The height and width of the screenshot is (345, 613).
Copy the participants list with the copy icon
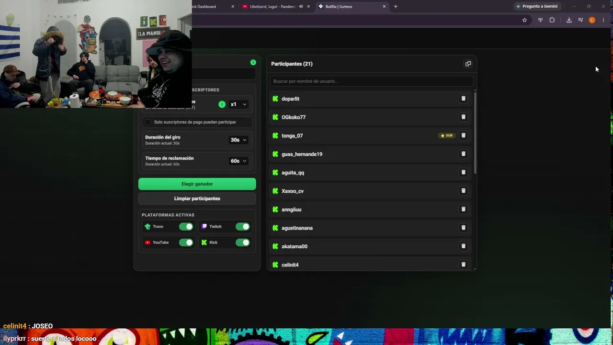(468, 64)
